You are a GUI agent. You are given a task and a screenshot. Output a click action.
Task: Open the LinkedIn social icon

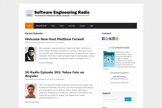113,39
